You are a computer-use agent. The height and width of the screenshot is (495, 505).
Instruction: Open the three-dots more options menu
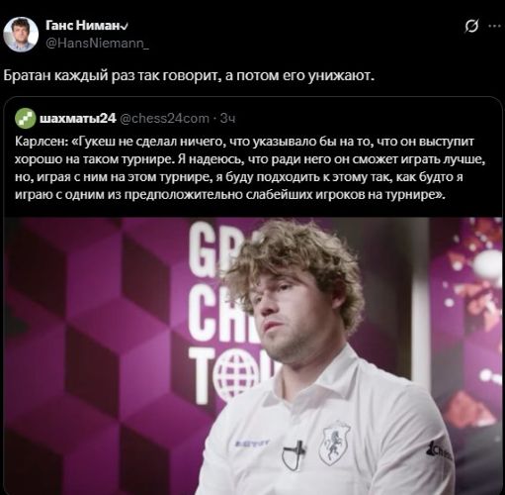pos(494,26)
